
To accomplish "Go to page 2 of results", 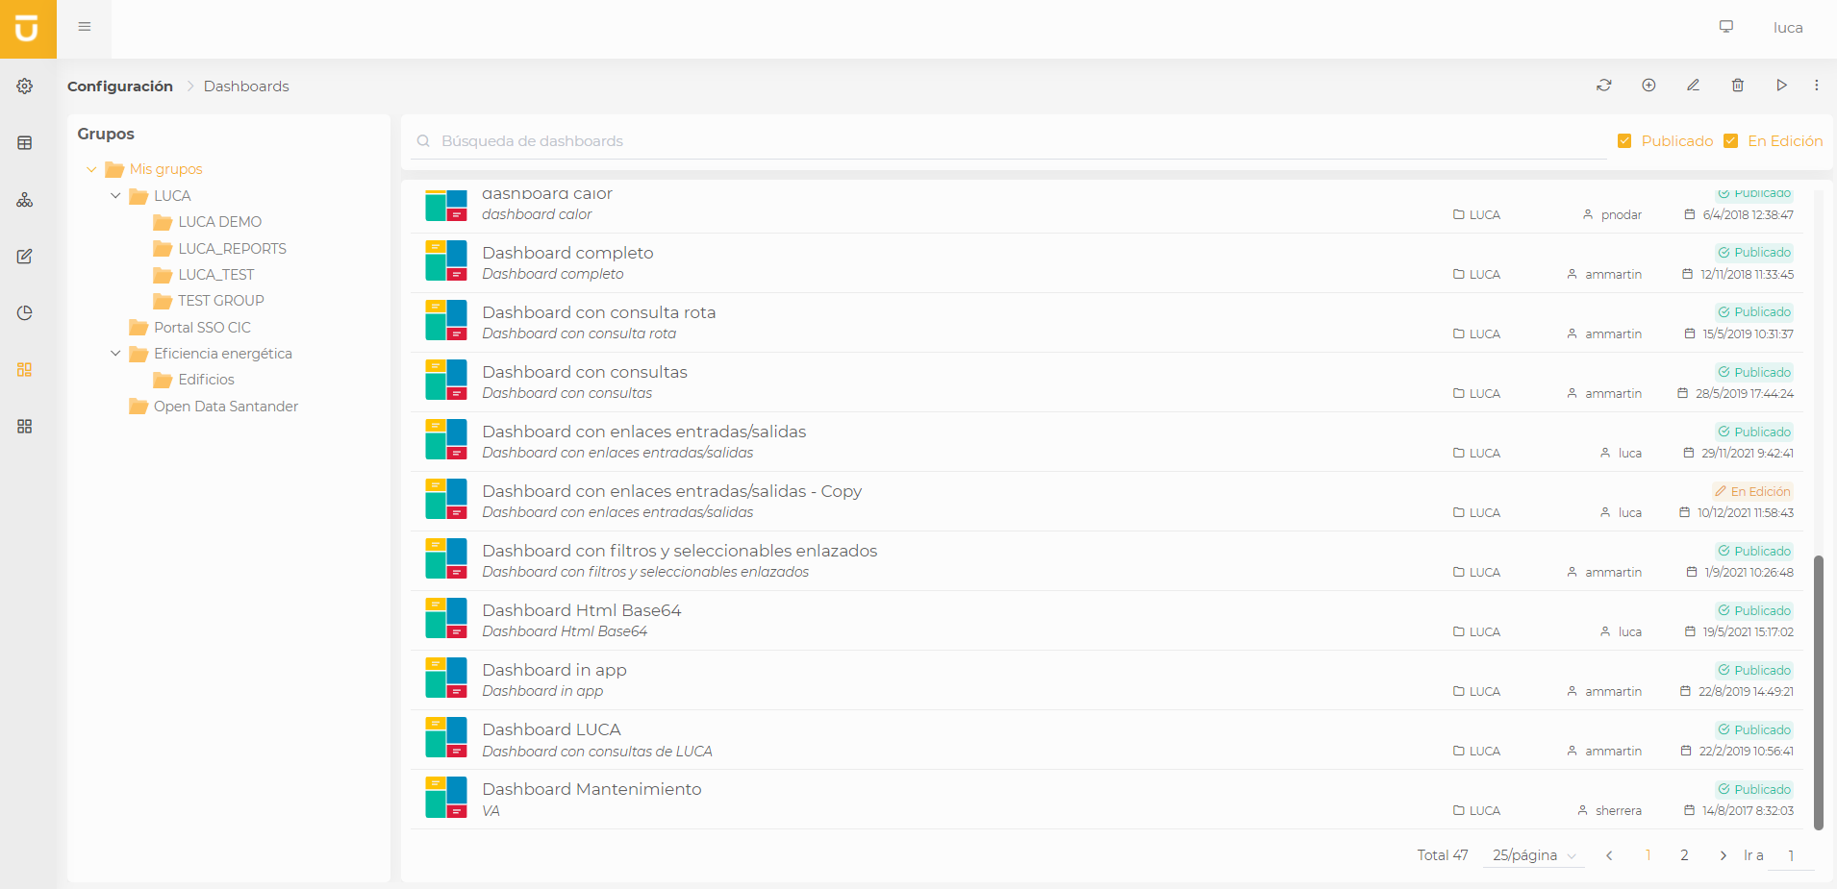I will [1684, 854].
